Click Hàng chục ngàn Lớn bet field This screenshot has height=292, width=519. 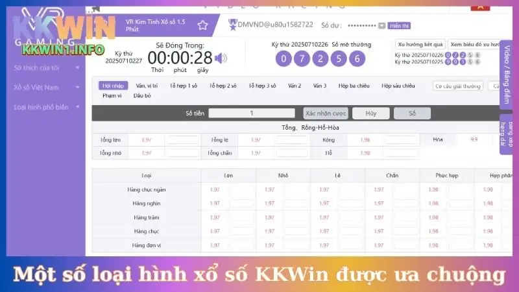tap(241, 189)
